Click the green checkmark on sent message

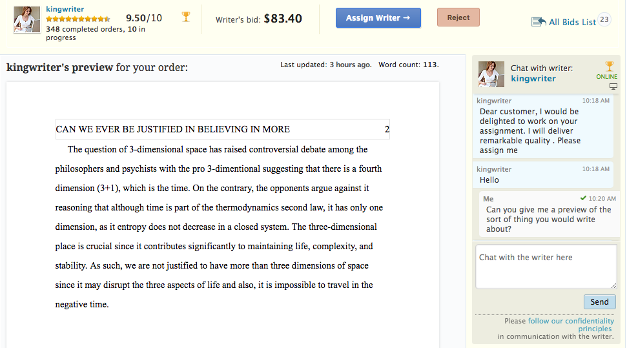(x=583, y=198)
